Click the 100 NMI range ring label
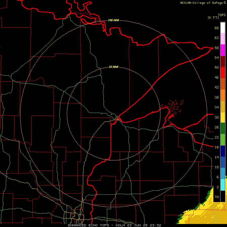The height and width of the screenshot is (227, 227). click(113, 20)
